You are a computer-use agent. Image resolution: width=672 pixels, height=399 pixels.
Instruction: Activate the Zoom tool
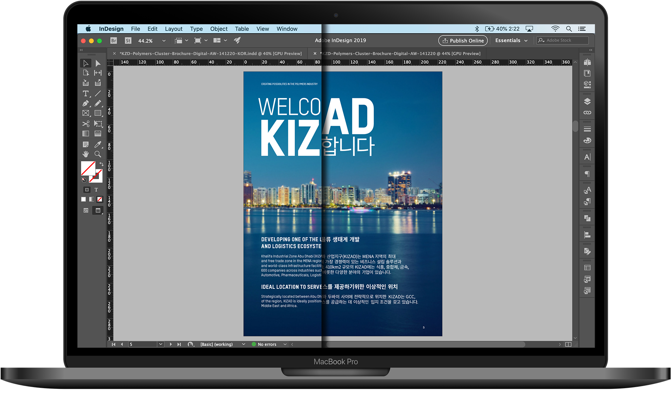pos(98,154)
